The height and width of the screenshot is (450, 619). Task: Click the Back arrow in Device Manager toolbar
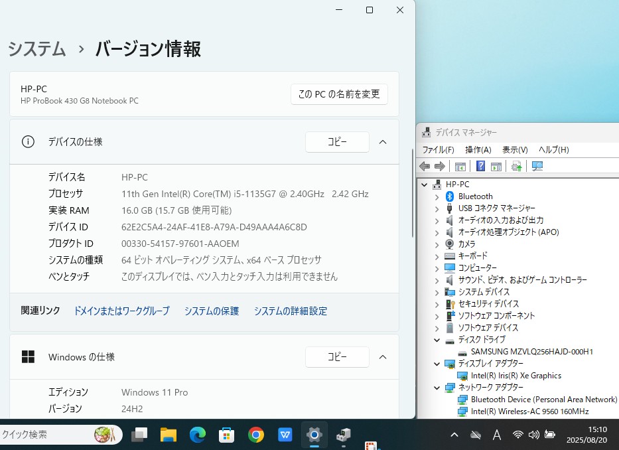click(x=425, y=167)
